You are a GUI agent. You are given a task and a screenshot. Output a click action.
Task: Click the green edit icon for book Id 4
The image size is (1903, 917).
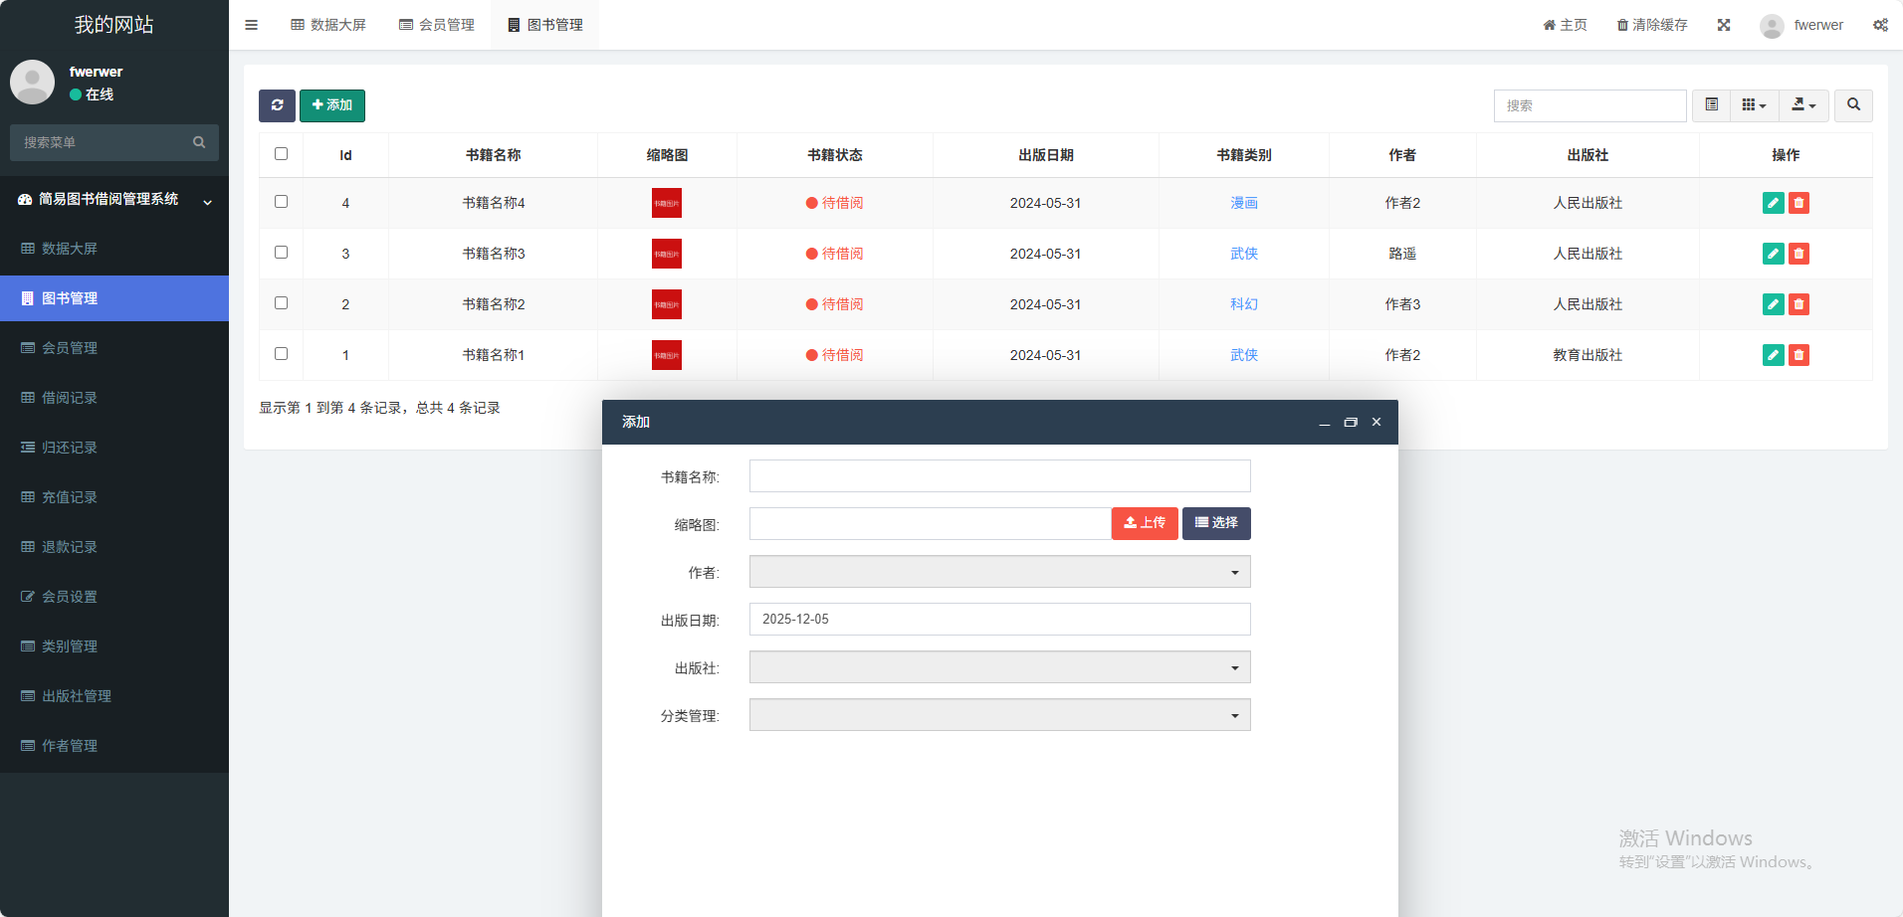[x=1773, y=203]
